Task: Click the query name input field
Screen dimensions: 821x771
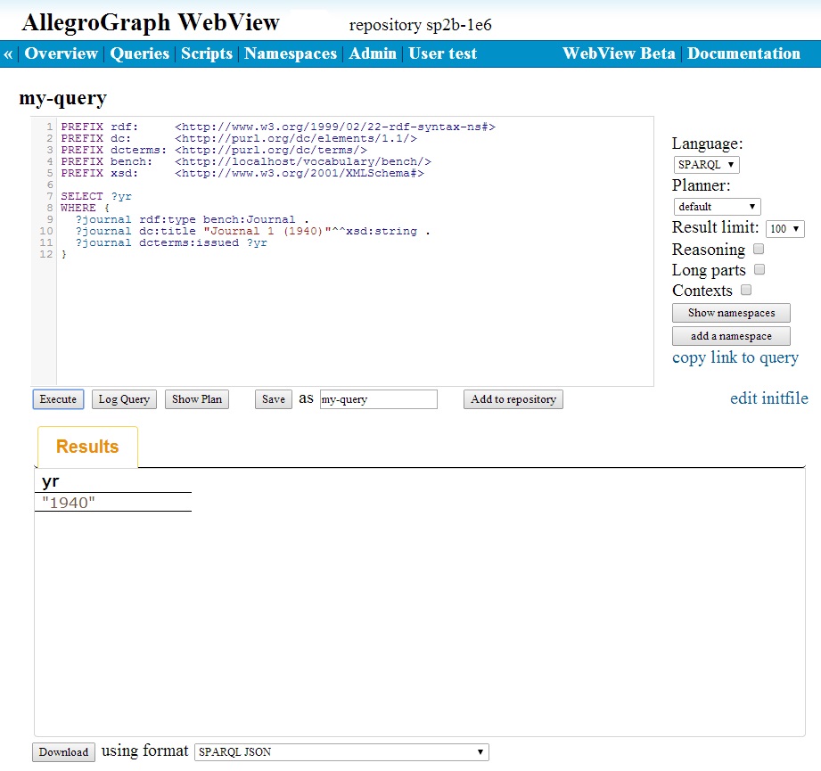Action: (378, 399)
